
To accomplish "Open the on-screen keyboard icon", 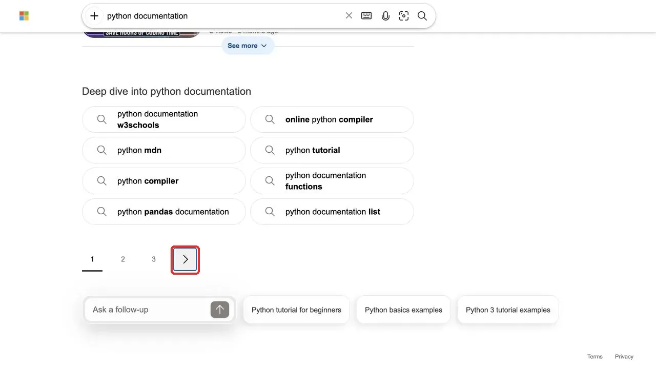I will 366,16.
